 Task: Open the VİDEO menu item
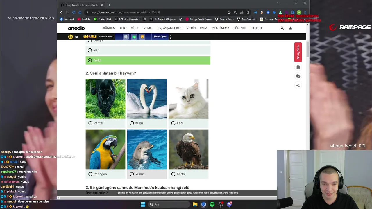point(135,28)
